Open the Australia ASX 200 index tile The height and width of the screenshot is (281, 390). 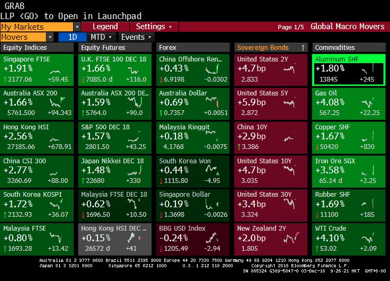[x=37, y=104]
